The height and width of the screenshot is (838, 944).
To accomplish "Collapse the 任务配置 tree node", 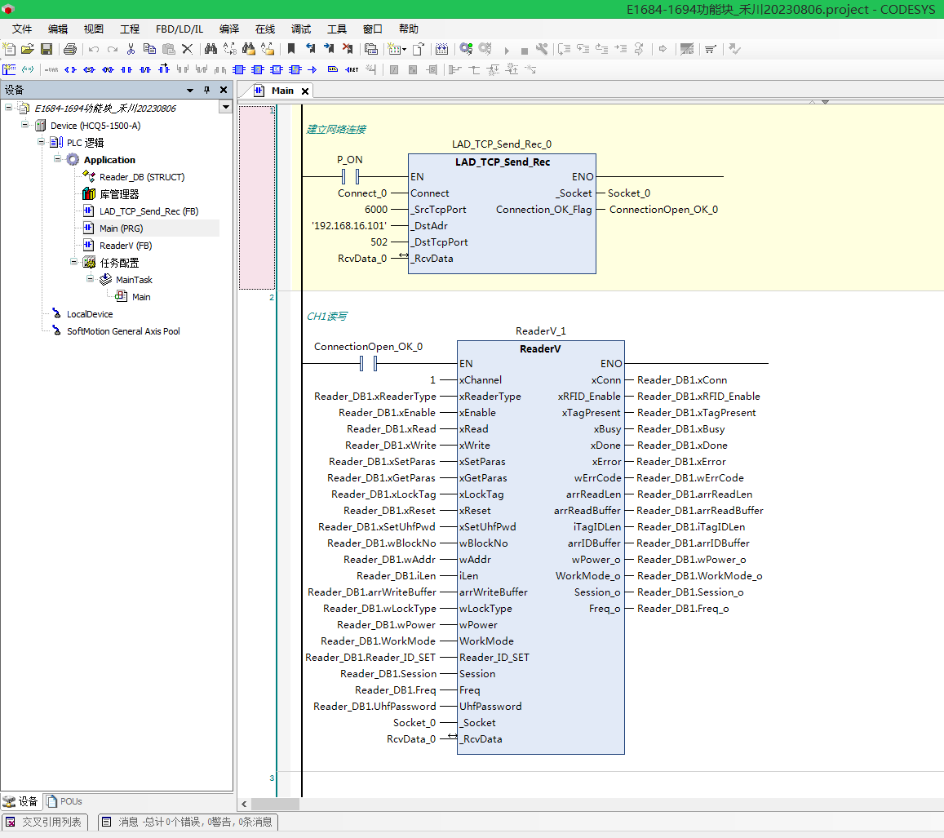I will tap(74, 262).
